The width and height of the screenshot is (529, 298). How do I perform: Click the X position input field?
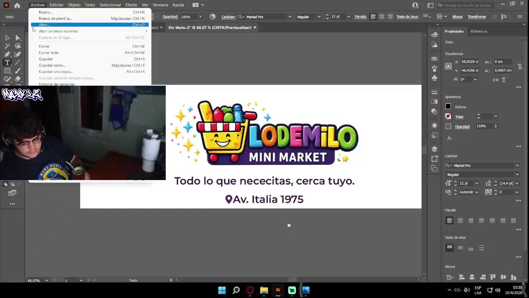[x=470, y=62]
